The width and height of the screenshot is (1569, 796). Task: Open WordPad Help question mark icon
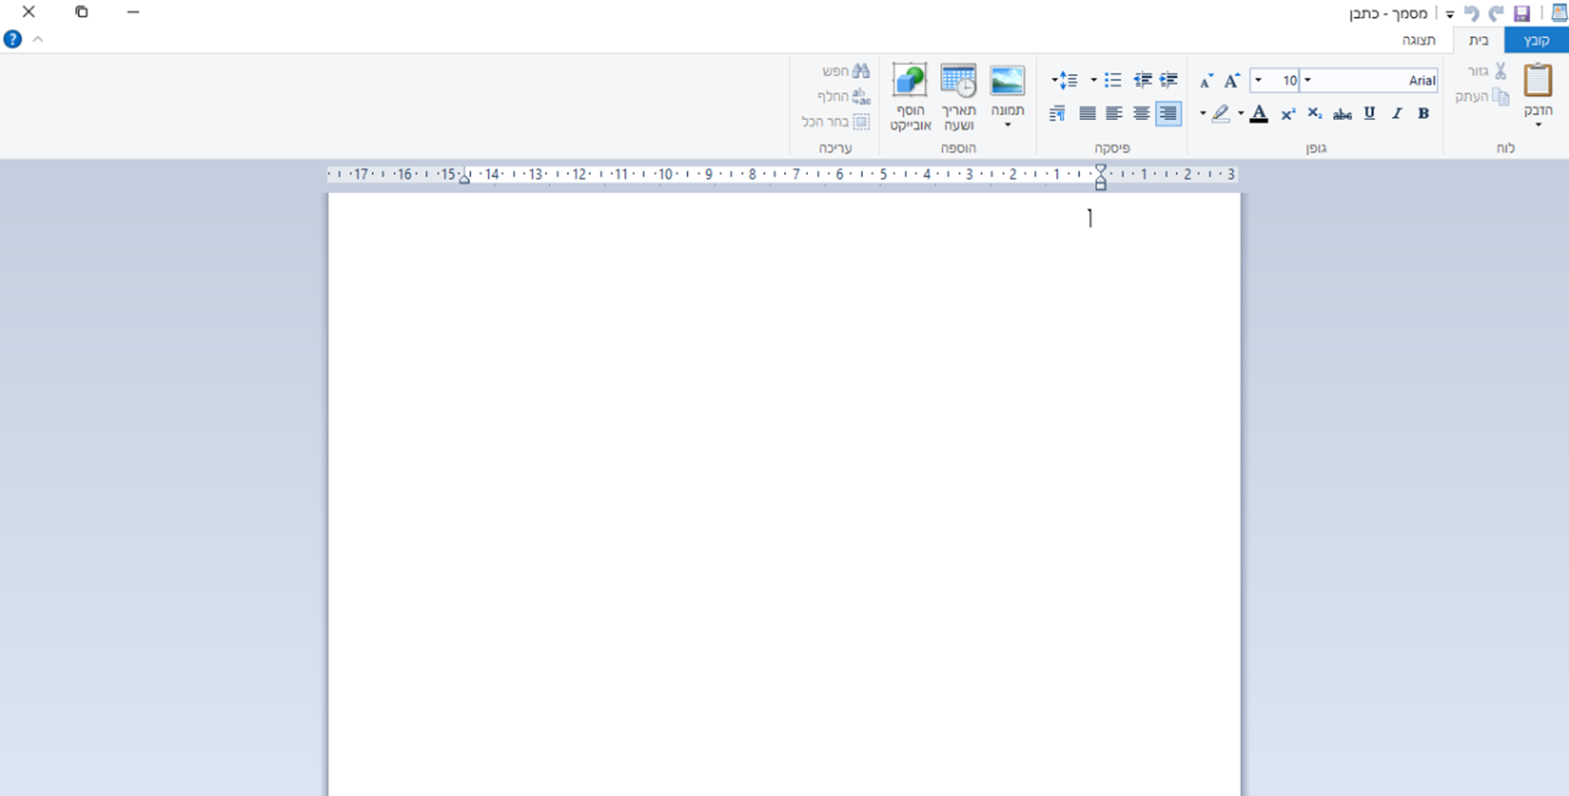coord(13,39)
